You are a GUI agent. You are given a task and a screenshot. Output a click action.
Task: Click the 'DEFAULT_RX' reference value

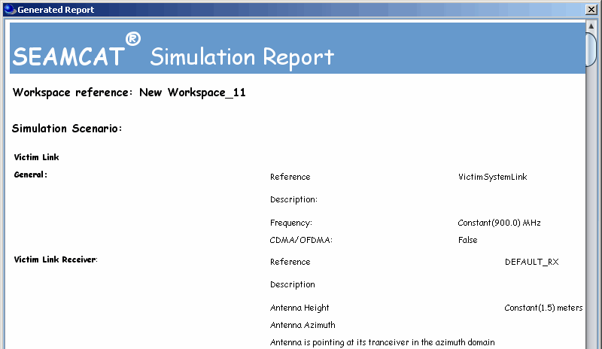[x=532, y=262]
